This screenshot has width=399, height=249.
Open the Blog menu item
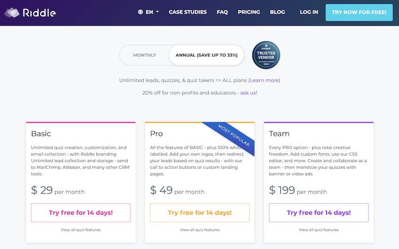click(x=277, y=12)
